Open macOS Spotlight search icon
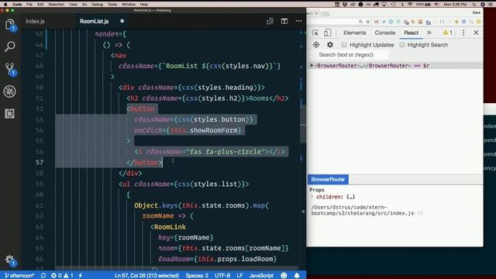The image size is (496, 279). click(x=474, y=5)
